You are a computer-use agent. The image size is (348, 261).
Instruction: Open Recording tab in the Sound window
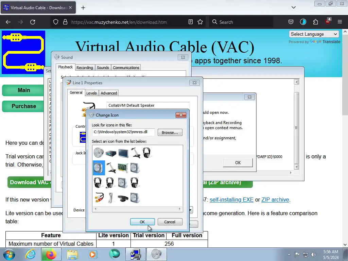[85, 68]
